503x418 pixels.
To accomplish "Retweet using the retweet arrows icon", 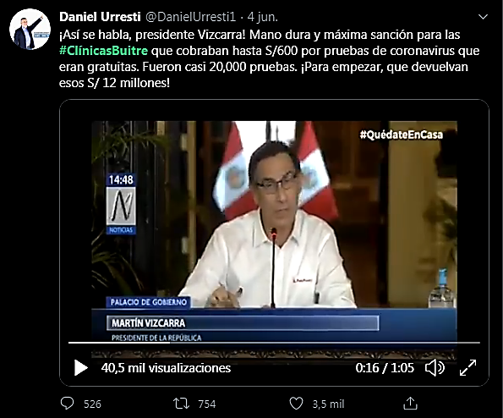I will coord(181,404).
